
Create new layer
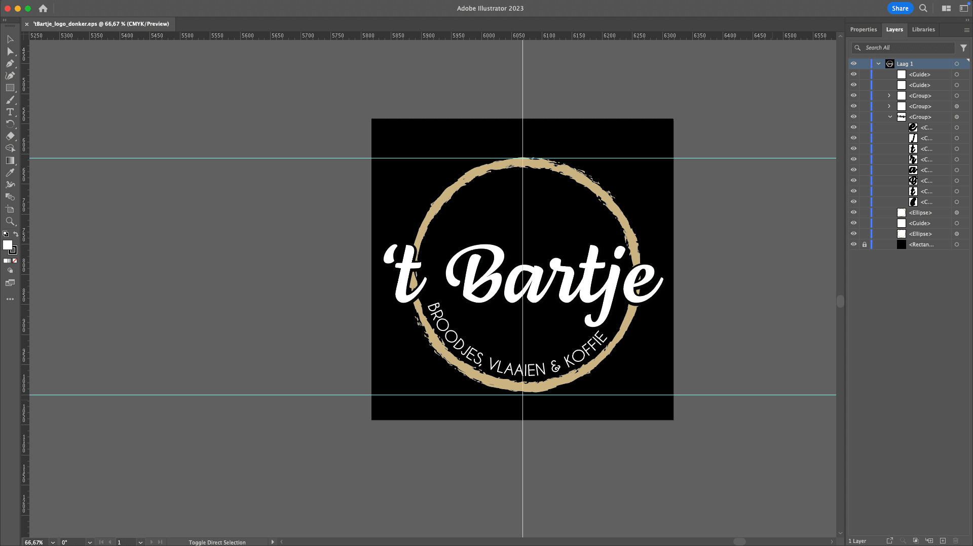(x=943, y=541)
